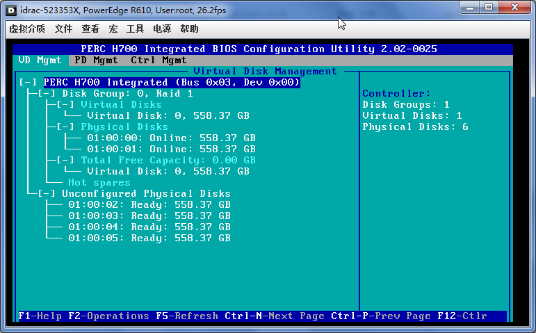Click the Disk Groups: 1 value
Screen dimensions: 536x333
pos(406,104)
